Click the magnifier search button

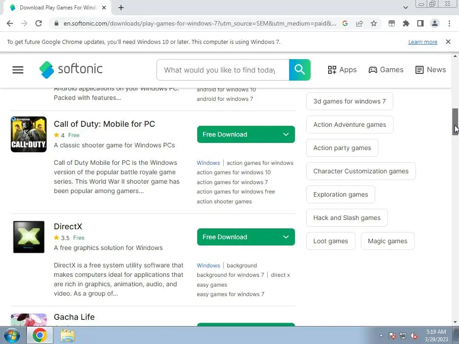tap(300, 70)
